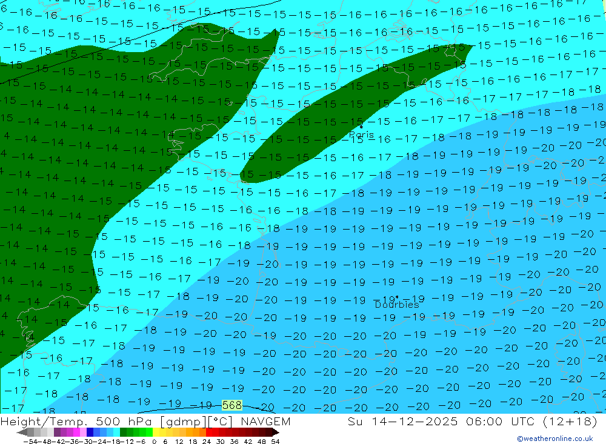The height and width of the screenshot is (444, 606).
Task: Click the grey left arrow of color scale
Action: 22,432
